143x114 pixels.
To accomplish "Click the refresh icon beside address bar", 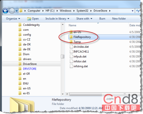I will (138, 11).
